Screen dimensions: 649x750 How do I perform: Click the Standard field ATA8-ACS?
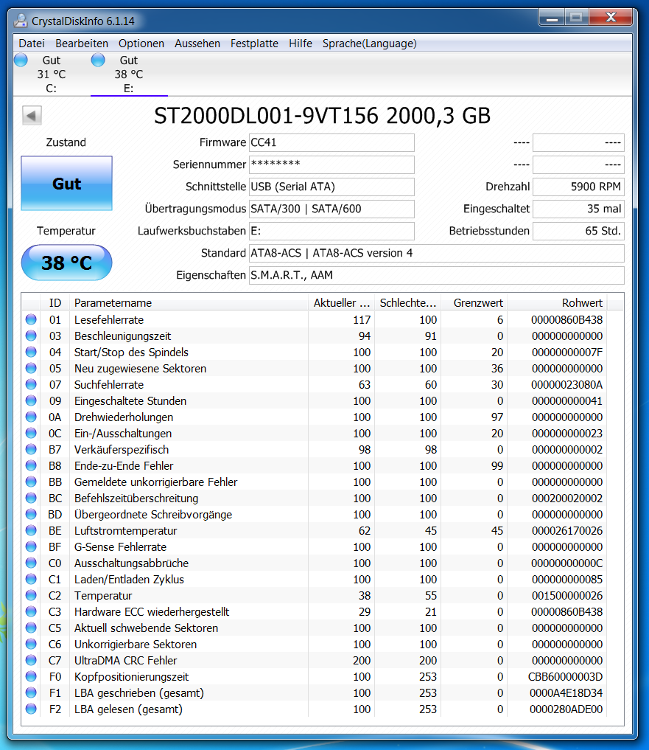click(436, 253)
